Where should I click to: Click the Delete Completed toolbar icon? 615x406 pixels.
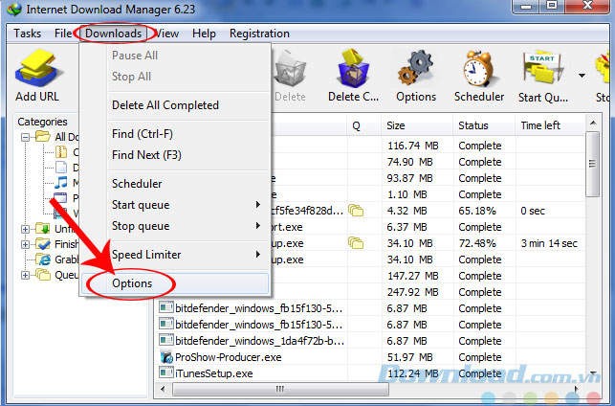[x=353, y=68]
